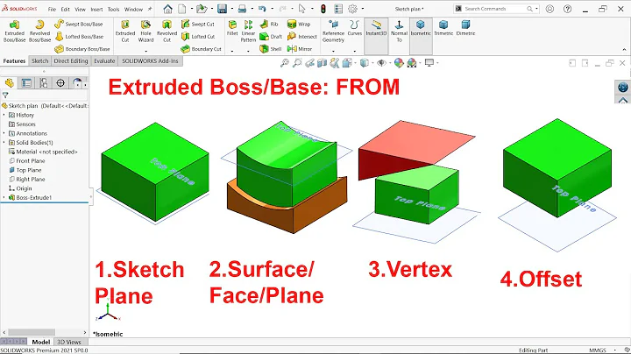The width and height of the screenshot is (631, 354).
Task: Click the Extruded Boss/Base tool
Action: 15,31
